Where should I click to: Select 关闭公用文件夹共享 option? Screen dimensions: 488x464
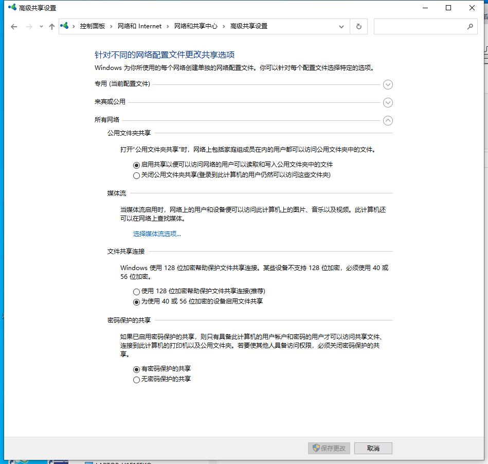(136, 176)
